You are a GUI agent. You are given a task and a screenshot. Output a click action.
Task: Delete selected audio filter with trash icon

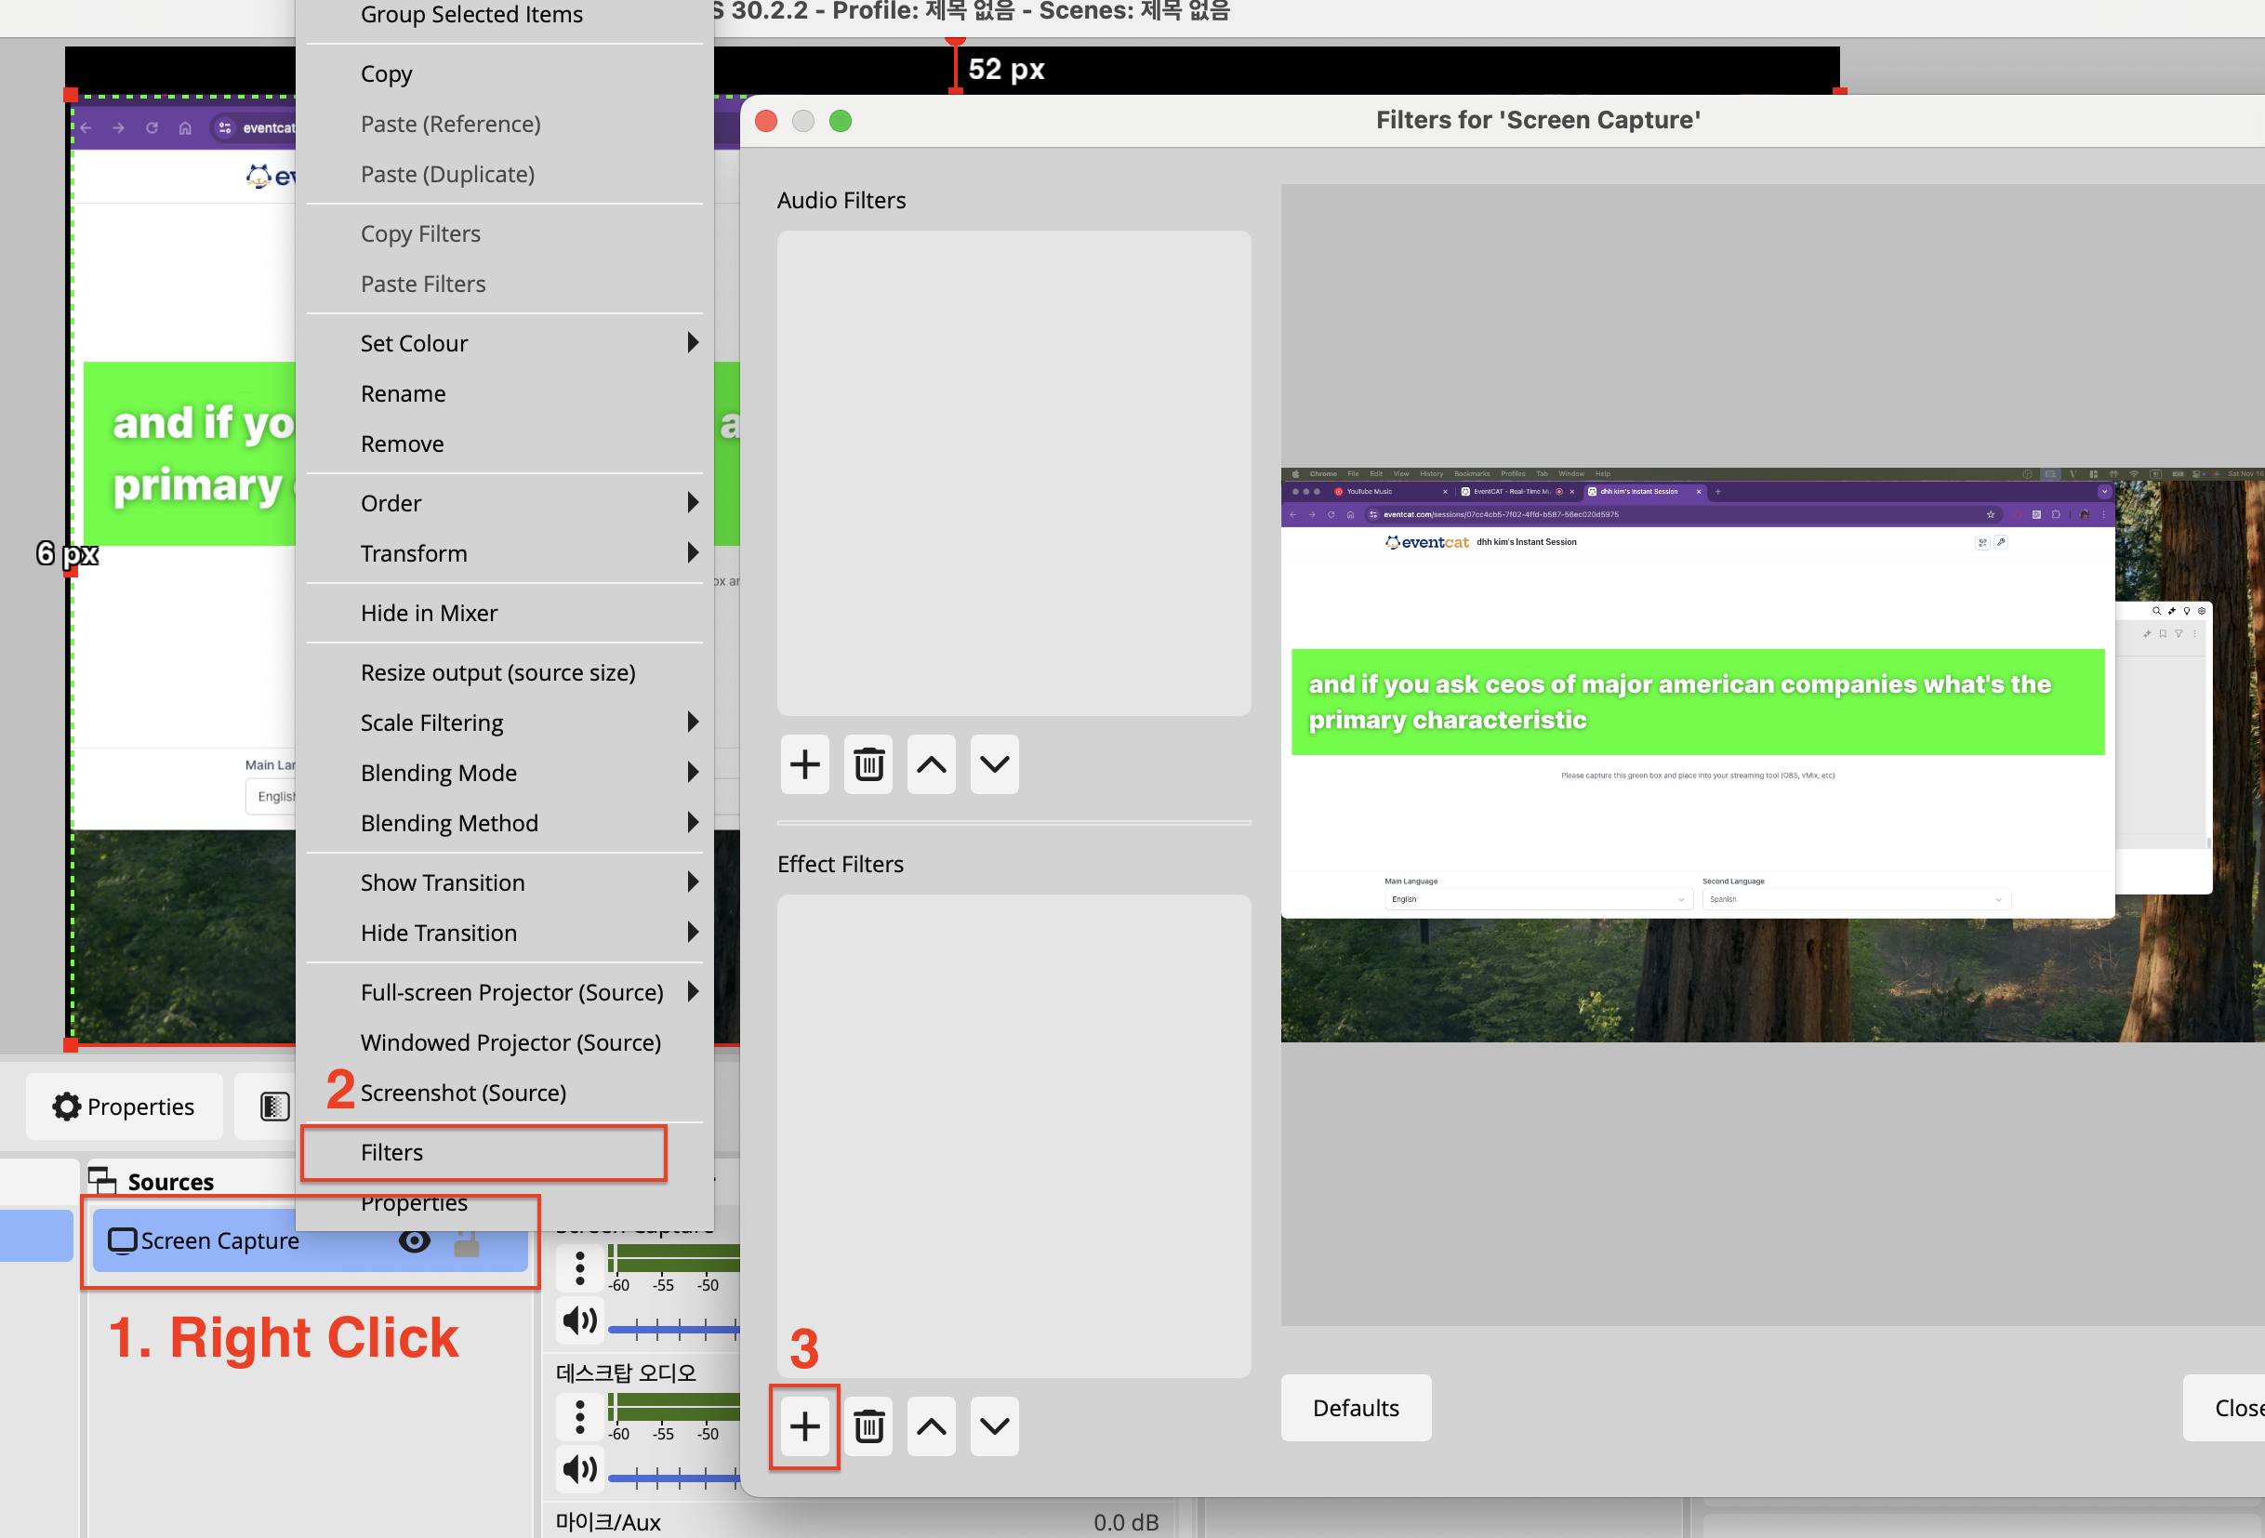tap(868, 764)
